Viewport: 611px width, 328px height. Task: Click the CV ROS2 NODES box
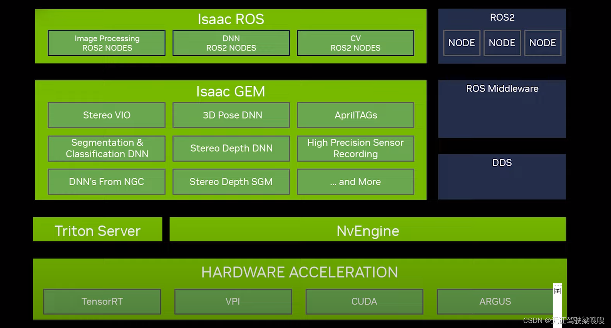355,43
